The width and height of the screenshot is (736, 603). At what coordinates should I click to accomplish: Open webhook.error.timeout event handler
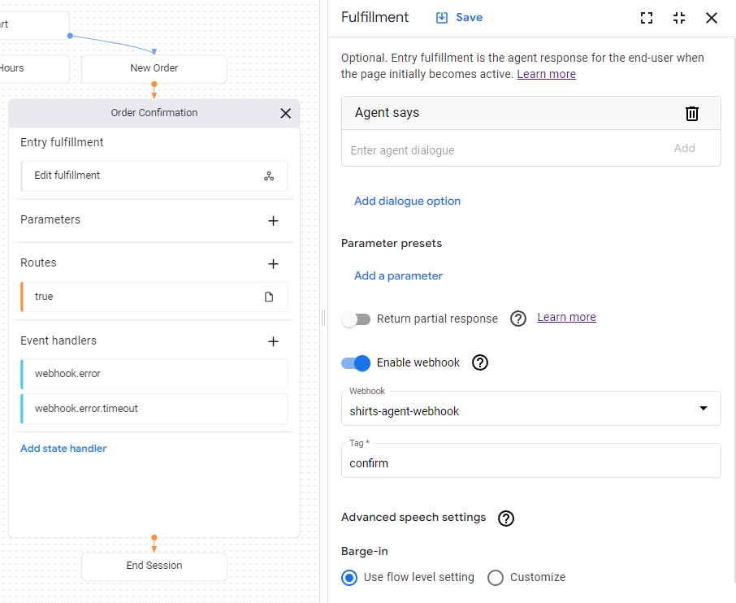point(154,409)
